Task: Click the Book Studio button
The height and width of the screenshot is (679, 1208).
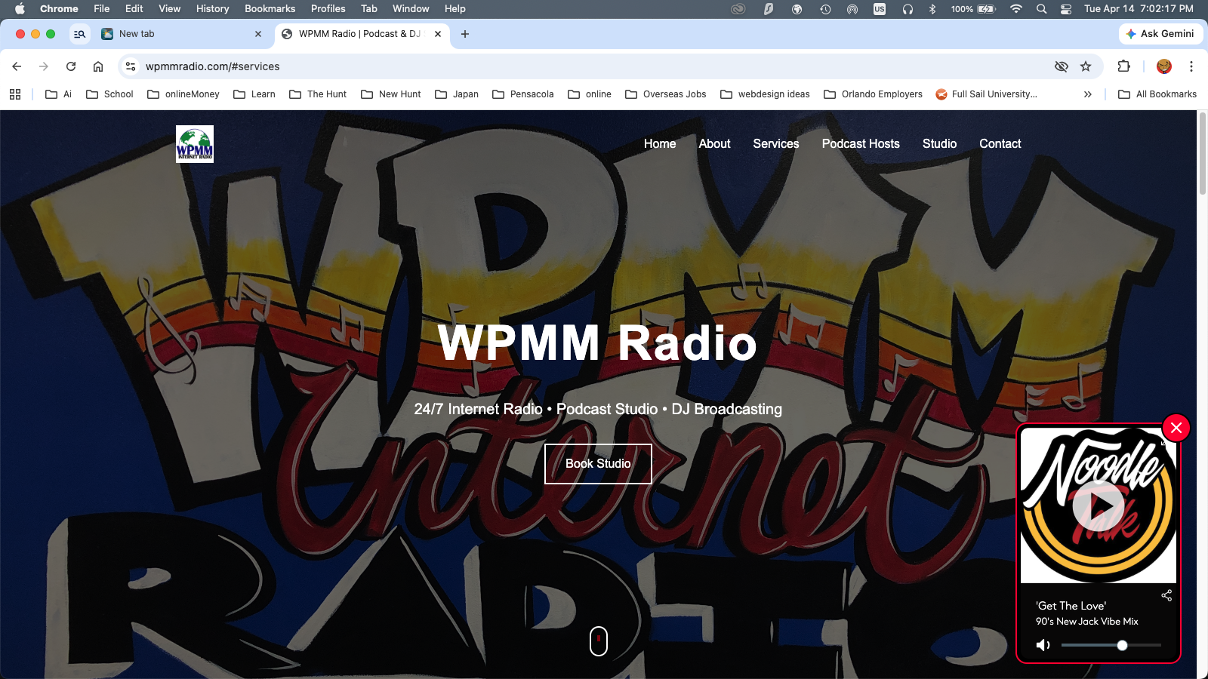Action: [x=598, y=464]
